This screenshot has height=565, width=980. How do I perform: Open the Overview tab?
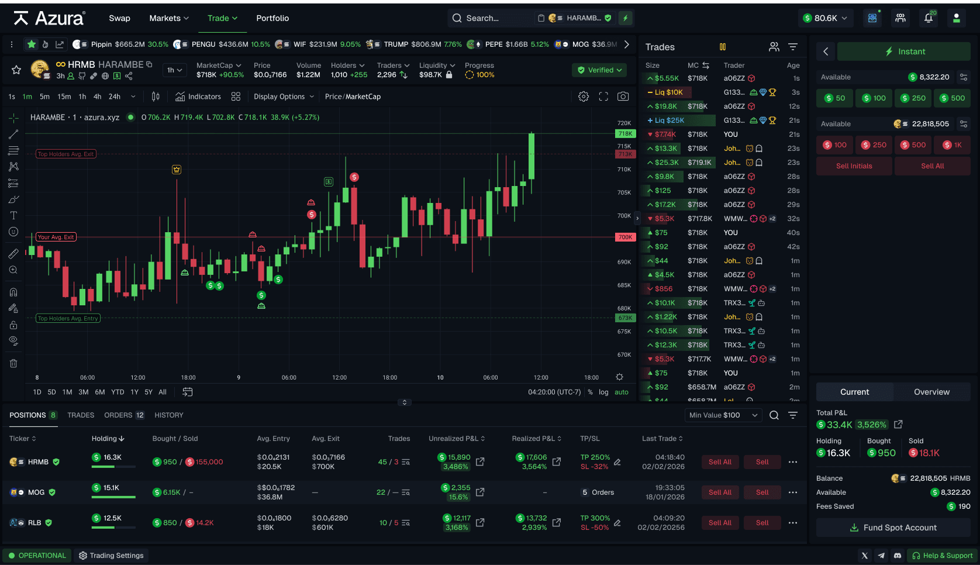pyautogui.click(x=931, y=392)
